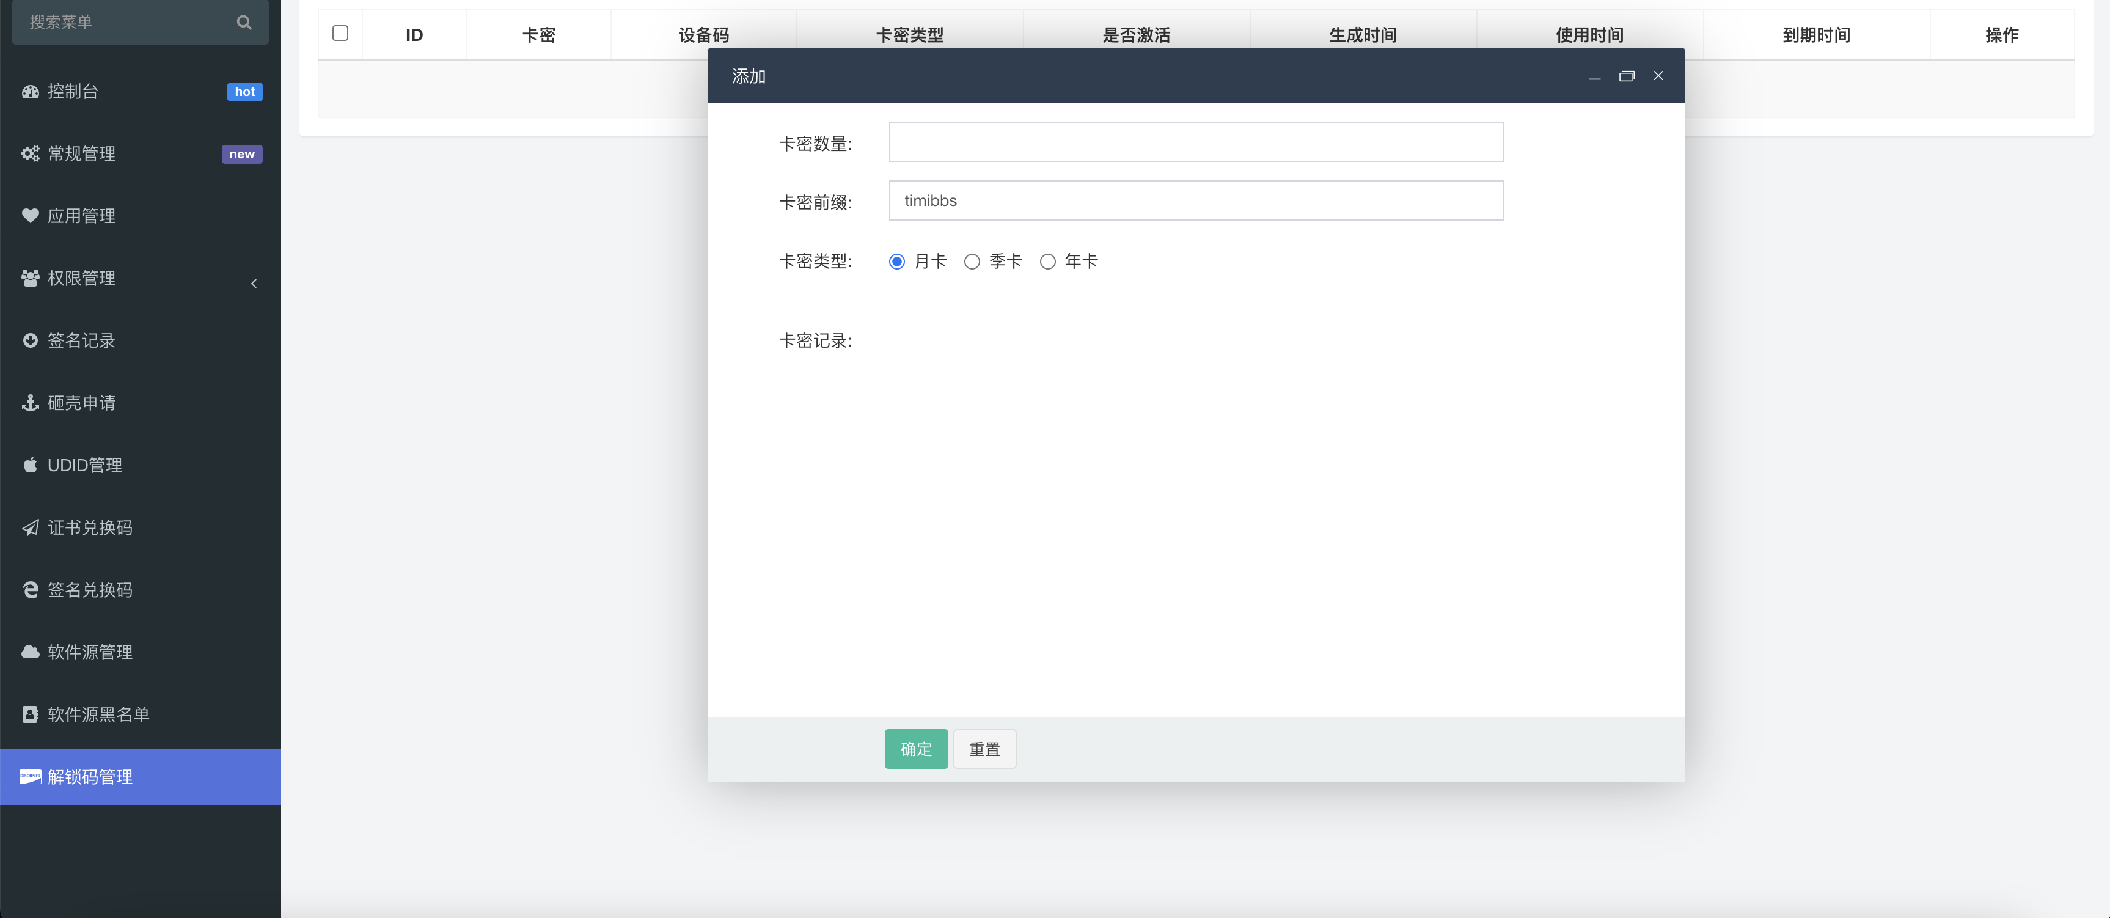Click the 添加 dialog title
Screen dimensions: 2110x918
coord(749,76)
